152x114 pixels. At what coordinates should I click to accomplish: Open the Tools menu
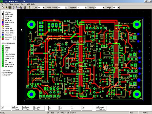coord(23,4)
